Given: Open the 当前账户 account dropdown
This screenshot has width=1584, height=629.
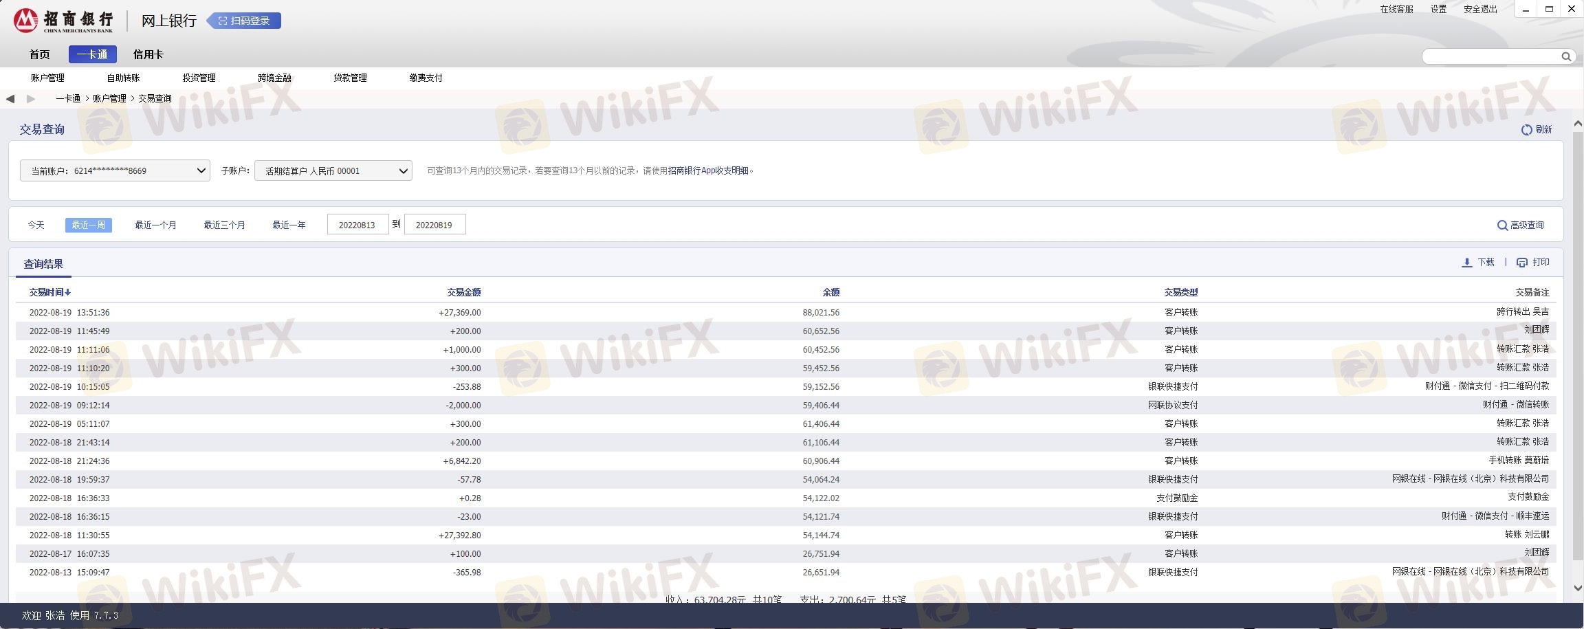Looking at the screenshot, I should pyautogui.click(x=115, y=170).
